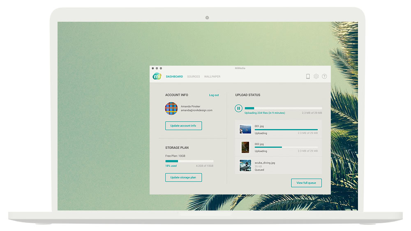The image size is (411, 231).
Task: Open help via question mark icon
Action: click(325, 76)
